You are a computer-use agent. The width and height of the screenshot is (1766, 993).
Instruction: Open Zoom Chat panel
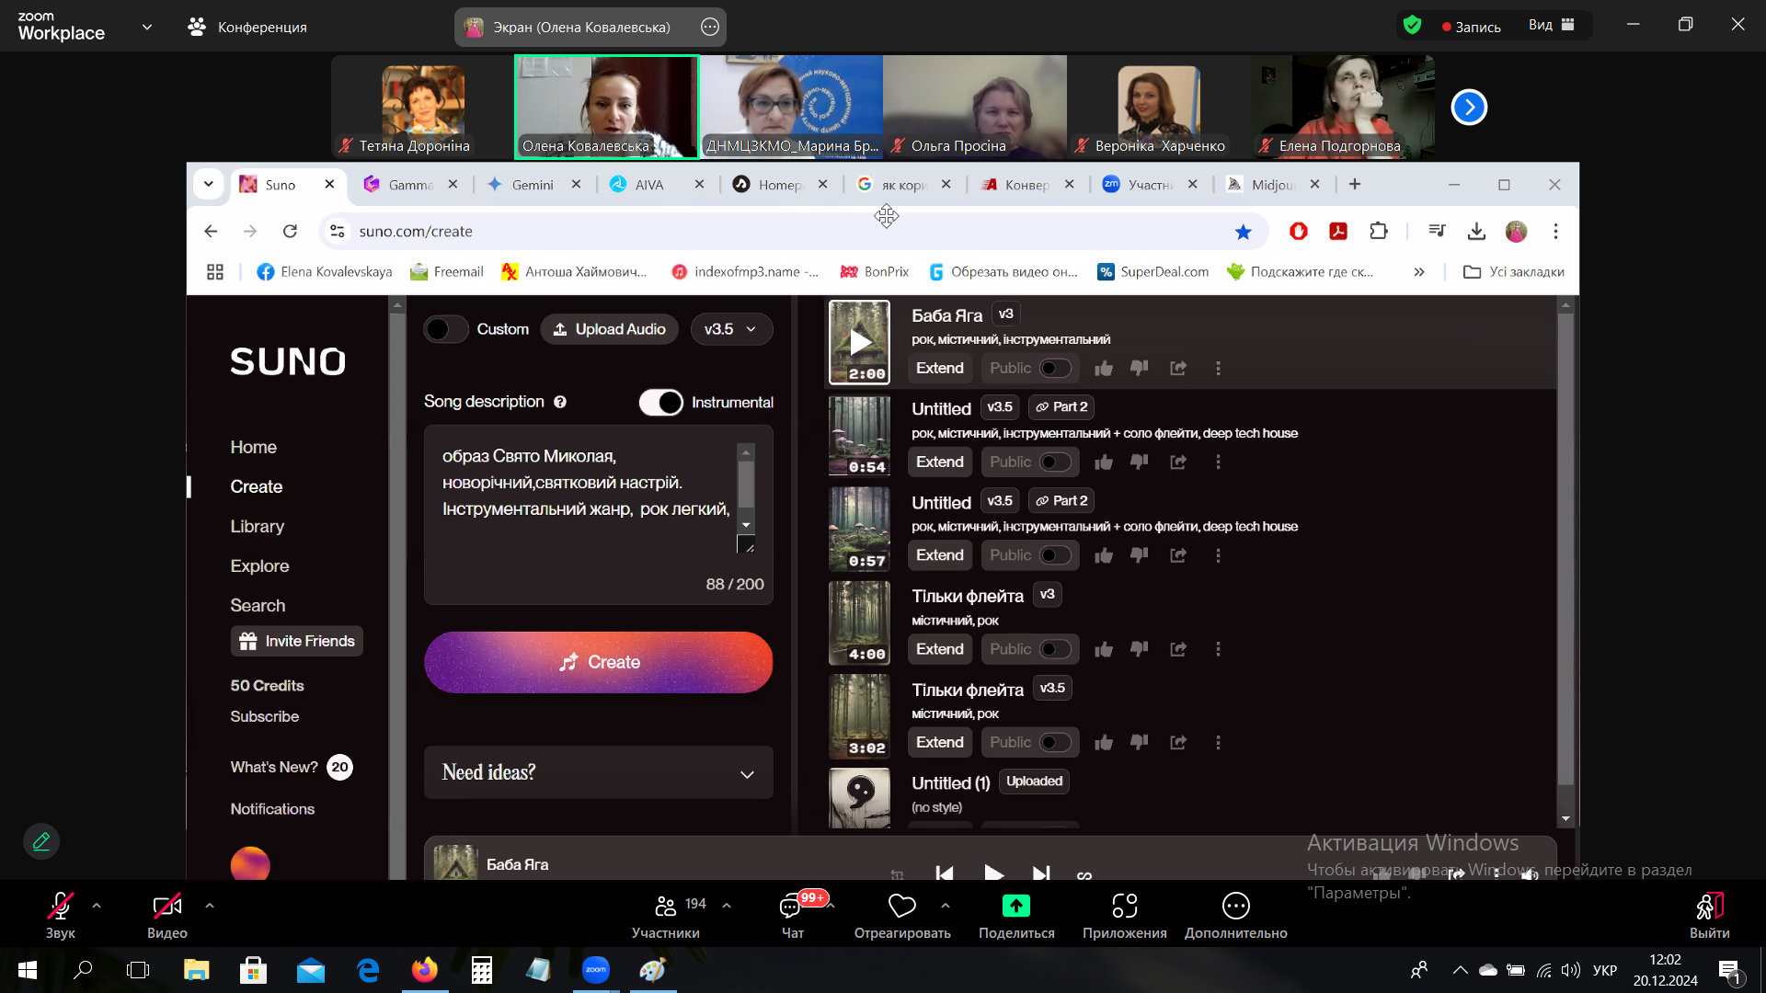[x=792, y=915]
